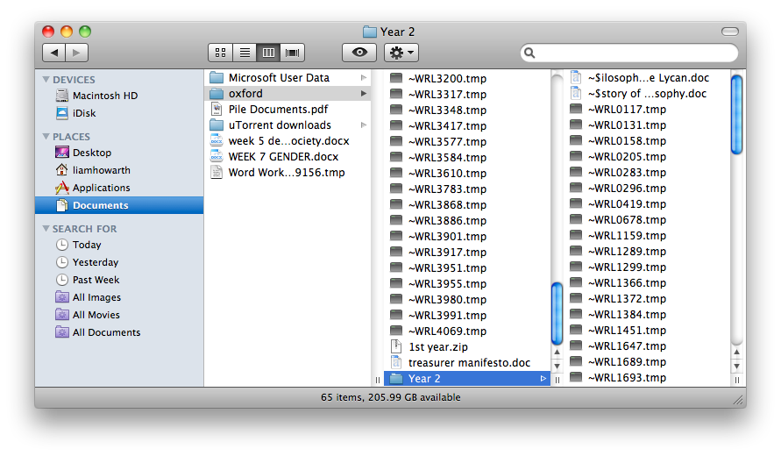Click arrow next to Year 2 folder
781x456 pixels.
pos(543,379)
